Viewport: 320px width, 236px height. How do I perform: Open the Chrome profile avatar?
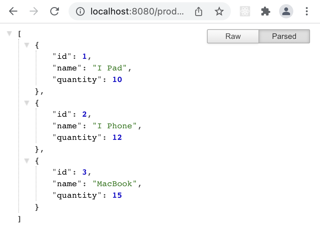pos(286,11)
